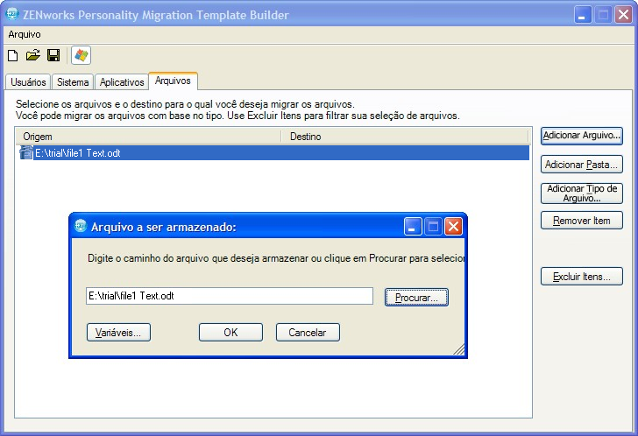The width and height of the screenshot is (638, 436).
Task: Click the file icon beside E:\trial\file1 Text.odt row
Action: coord(26,153)
